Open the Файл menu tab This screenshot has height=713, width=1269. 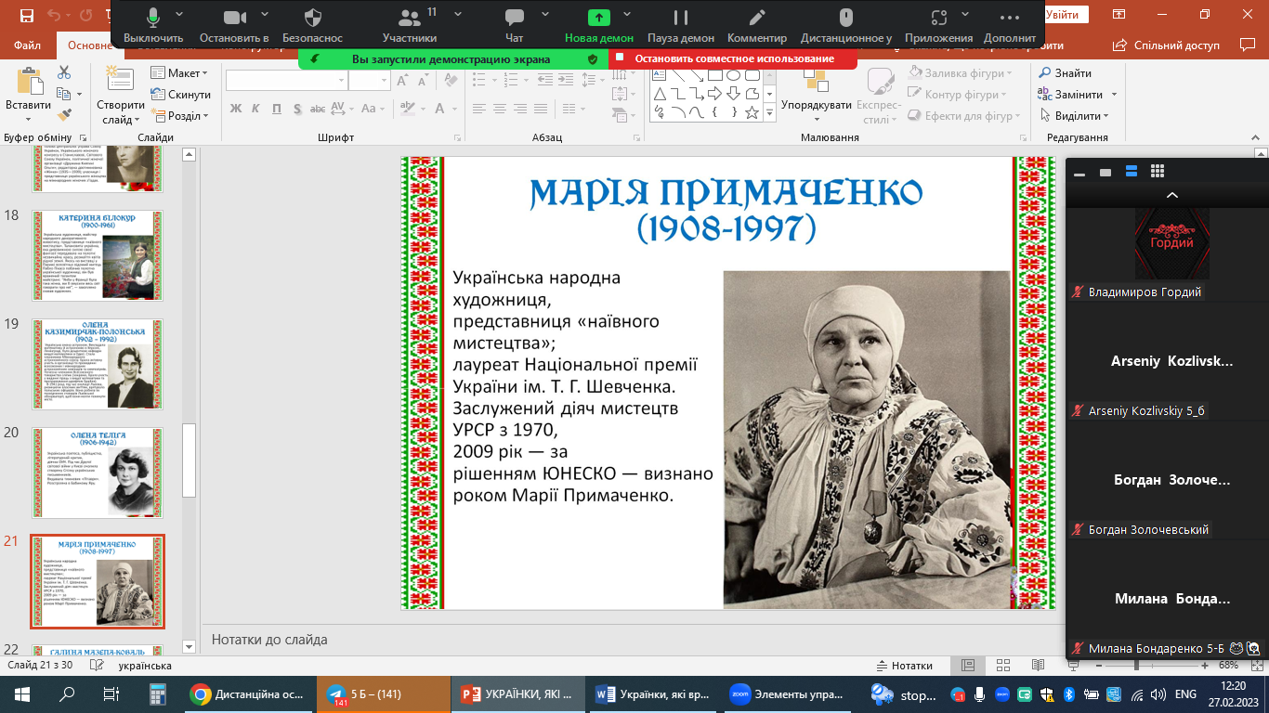(x=28, y=45)
